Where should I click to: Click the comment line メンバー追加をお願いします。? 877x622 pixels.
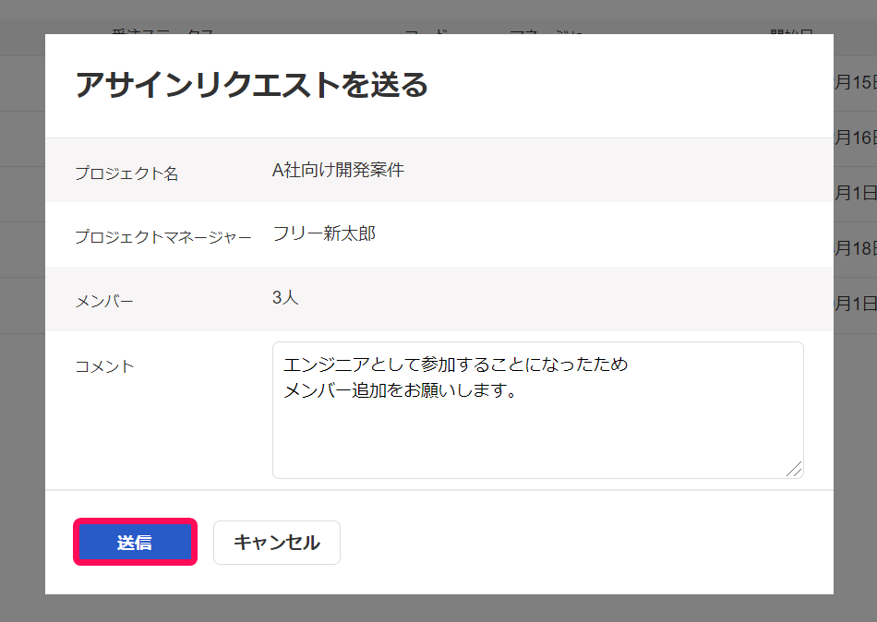(x=401, y=389)
